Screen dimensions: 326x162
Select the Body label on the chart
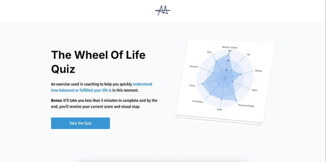click(220, 110)
